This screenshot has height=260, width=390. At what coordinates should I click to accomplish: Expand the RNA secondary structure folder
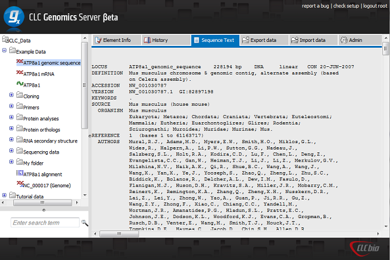point(12,140)
